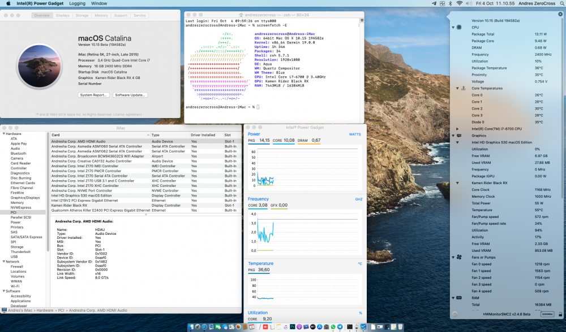Click volume icon in menu bar
Screen dimensions: 566x332
coord(469,3)
